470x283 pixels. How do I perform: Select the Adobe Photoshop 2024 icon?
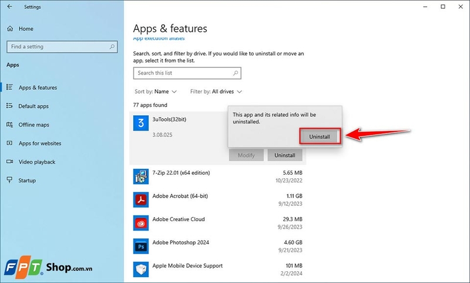point(141,246)
